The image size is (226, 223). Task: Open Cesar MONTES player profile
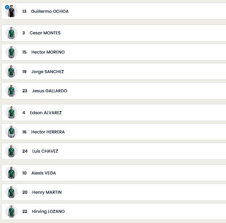click(45, 33)
